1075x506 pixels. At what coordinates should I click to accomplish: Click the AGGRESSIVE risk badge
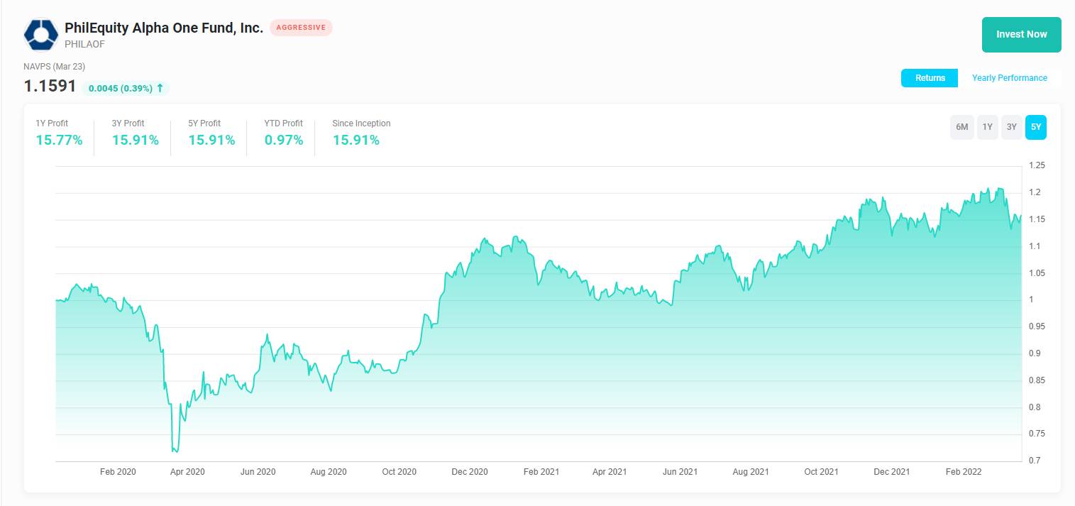pos(301,28)
